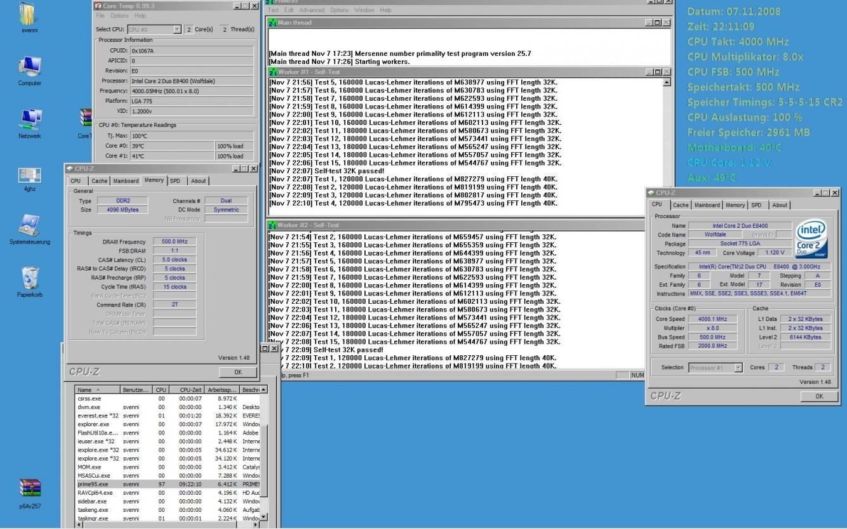Select the sidebar.exe process row
Screen dimensions: 847x529
(168, 500)
